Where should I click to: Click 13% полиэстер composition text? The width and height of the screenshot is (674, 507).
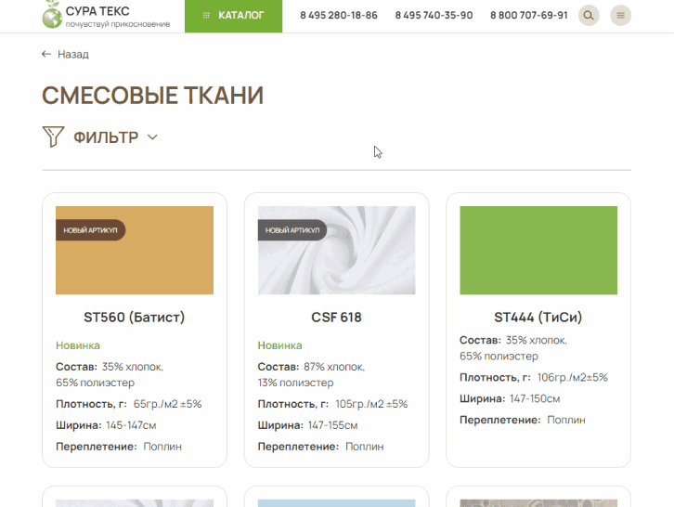[296, 383]
